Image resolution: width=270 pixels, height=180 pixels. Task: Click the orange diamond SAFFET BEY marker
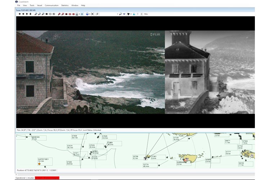pyautogui.click(x=39, y=164)
